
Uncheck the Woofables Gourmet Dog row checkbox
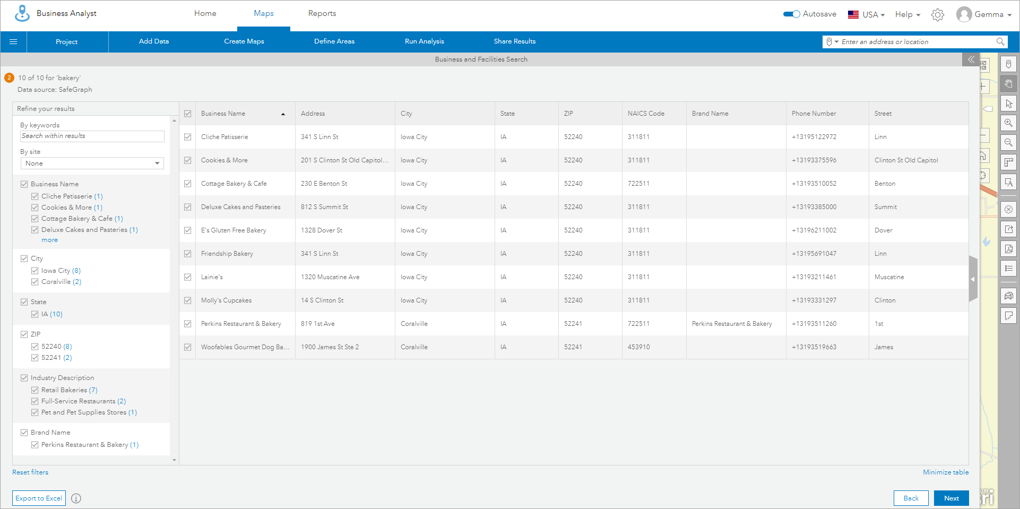[x=188, y=347]
